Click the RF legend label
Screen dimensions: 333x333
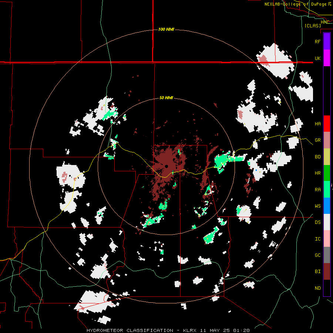coord(317,41)
